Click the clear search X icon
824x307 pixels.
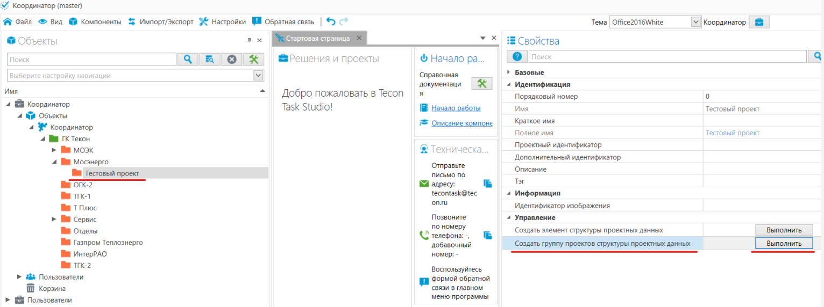(232, 60)
